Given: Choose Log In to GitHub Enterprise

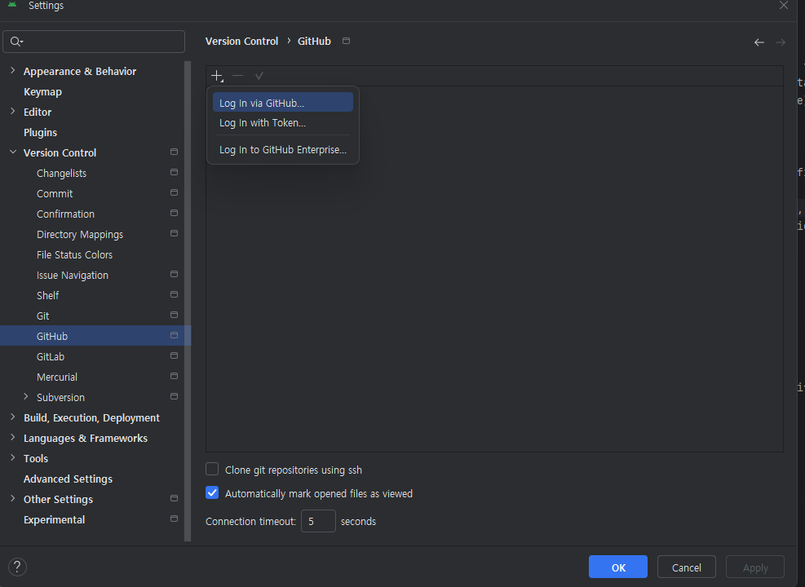Looking at the screenshot, I should pyautogui.click(x=283, y=150).
